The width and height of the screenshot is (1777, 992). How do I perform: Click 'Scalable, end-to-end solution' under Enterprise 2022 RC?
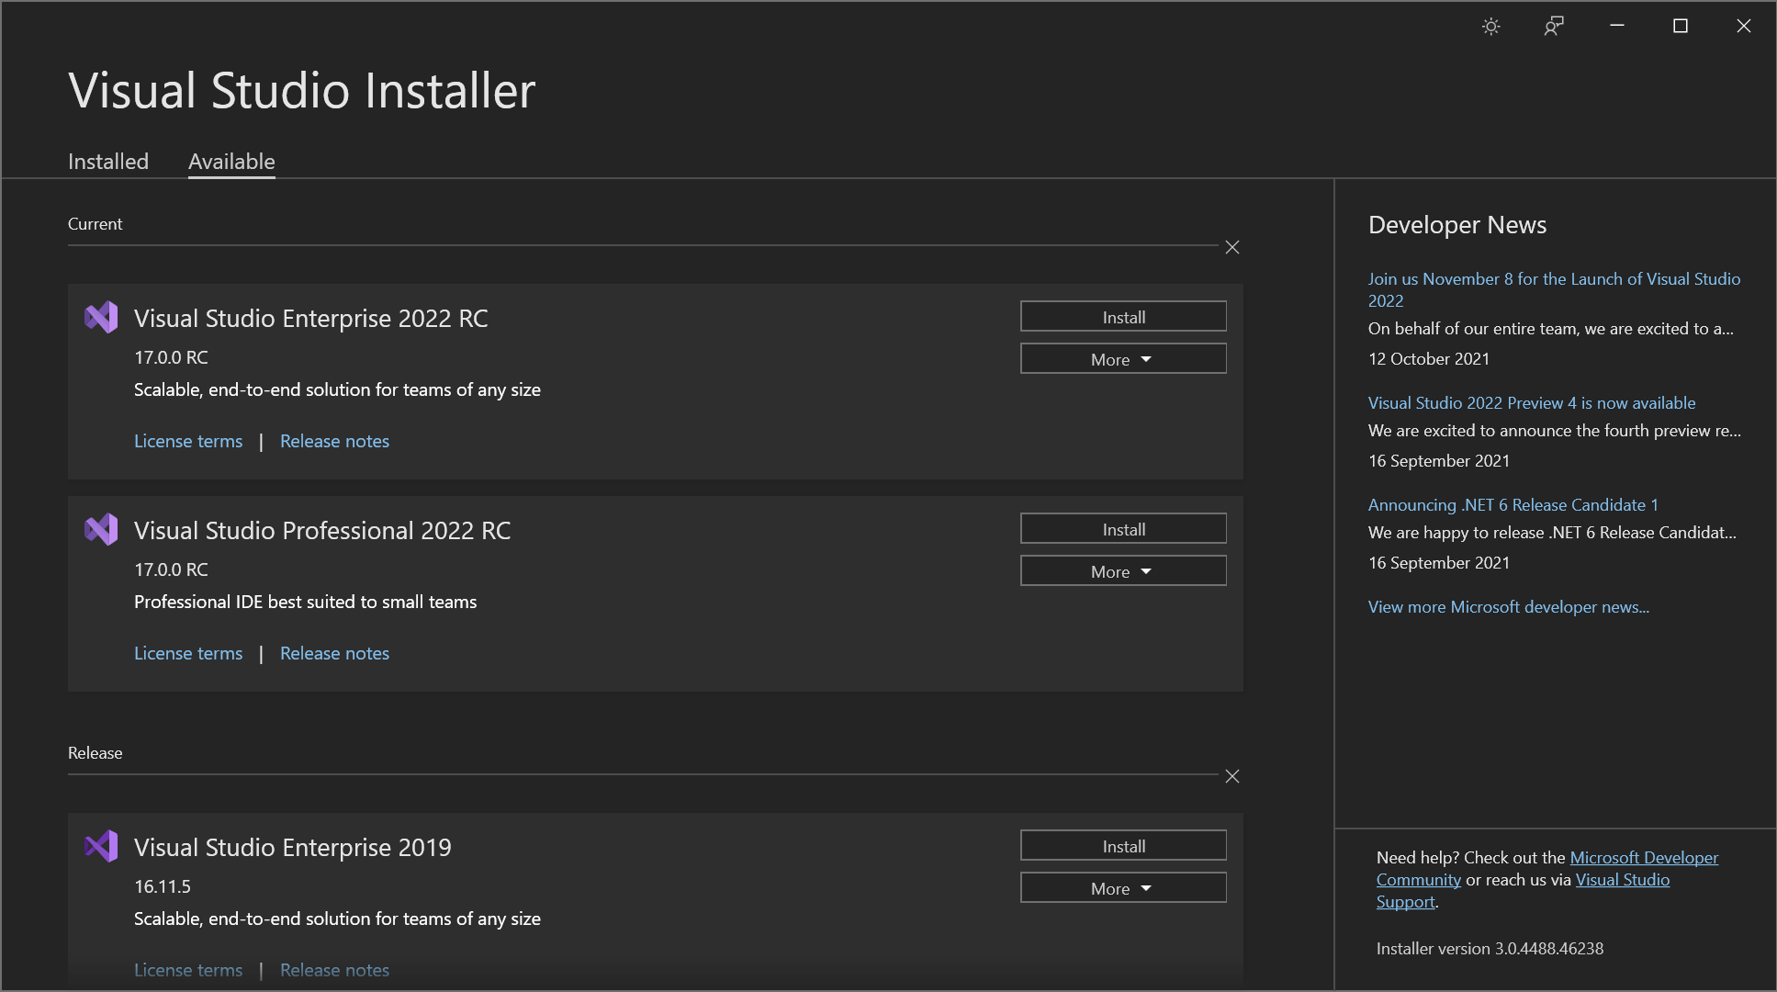[337, 389]
